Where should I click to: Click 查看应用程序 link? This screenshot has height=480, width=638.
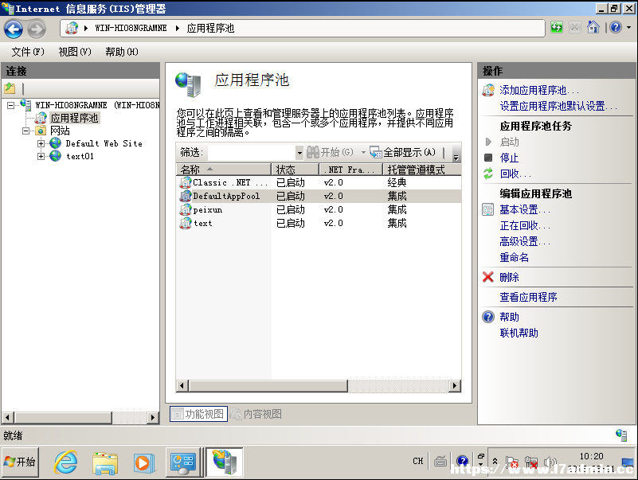(528, 297)
